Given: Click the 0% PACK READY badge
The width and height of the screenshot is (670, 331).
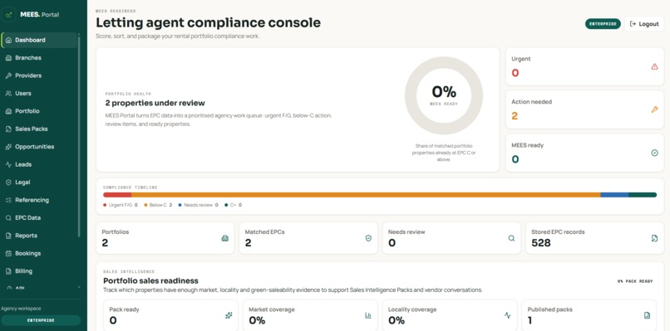Looking at the screenshot, I should (x=635, y=281).
